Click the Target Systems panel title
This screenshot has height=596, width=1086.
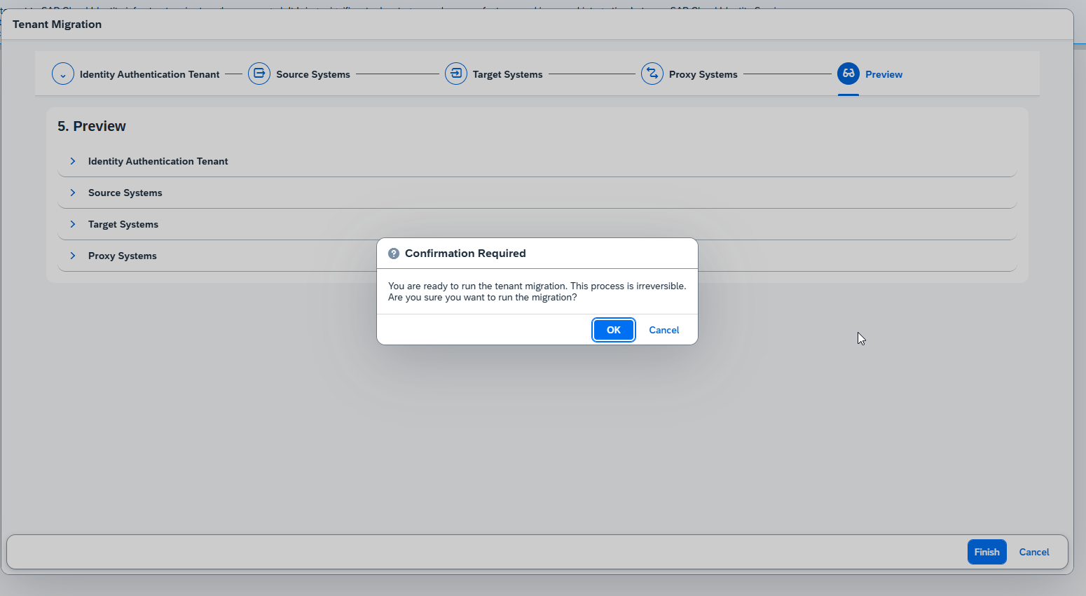click(123, 224)
